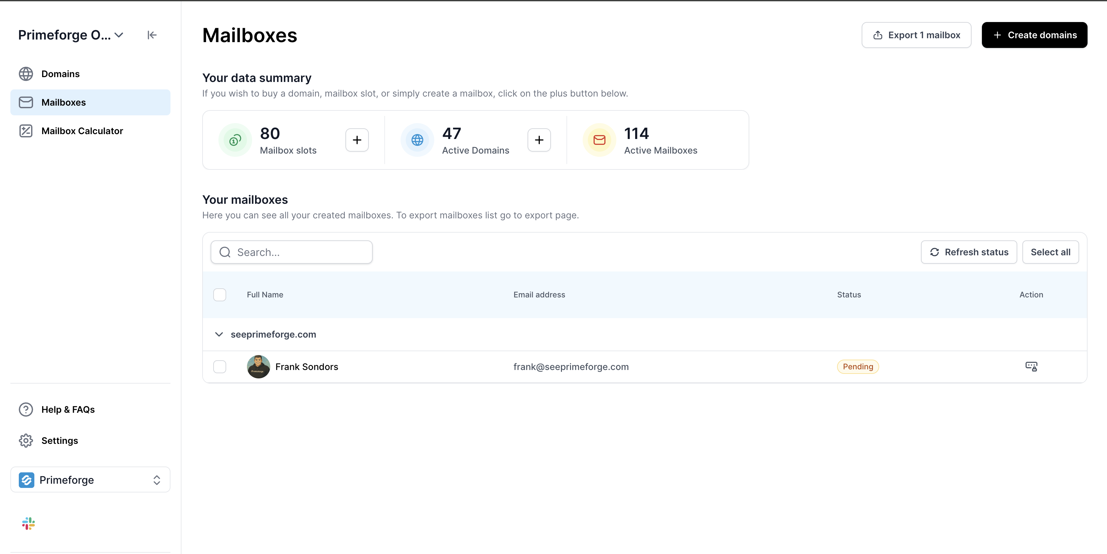Open the Mailbox Calculator

[90, 131]
